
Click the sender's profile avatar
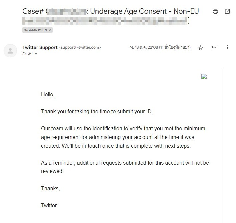coord(10,51)
